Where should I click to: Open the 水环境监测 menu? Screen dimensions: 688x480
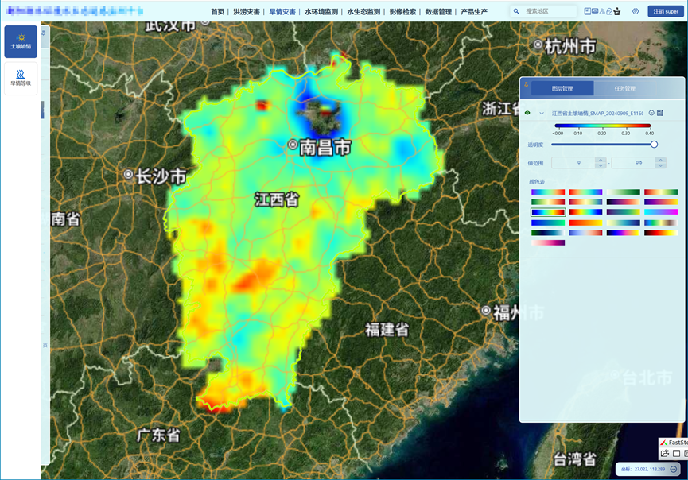click(x=321, y=12)
